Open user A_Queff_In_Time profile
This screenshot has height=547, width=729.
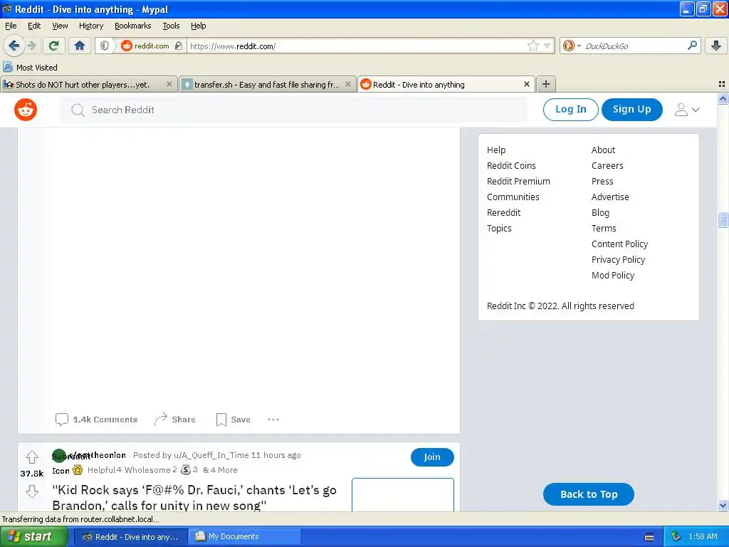[211, 455]
